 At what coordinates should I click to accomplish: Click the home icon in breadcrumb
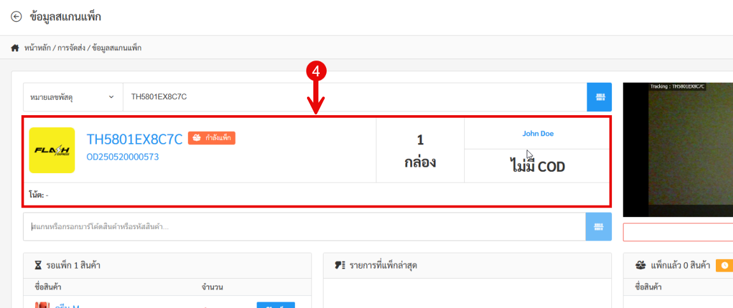click(15, 48)
